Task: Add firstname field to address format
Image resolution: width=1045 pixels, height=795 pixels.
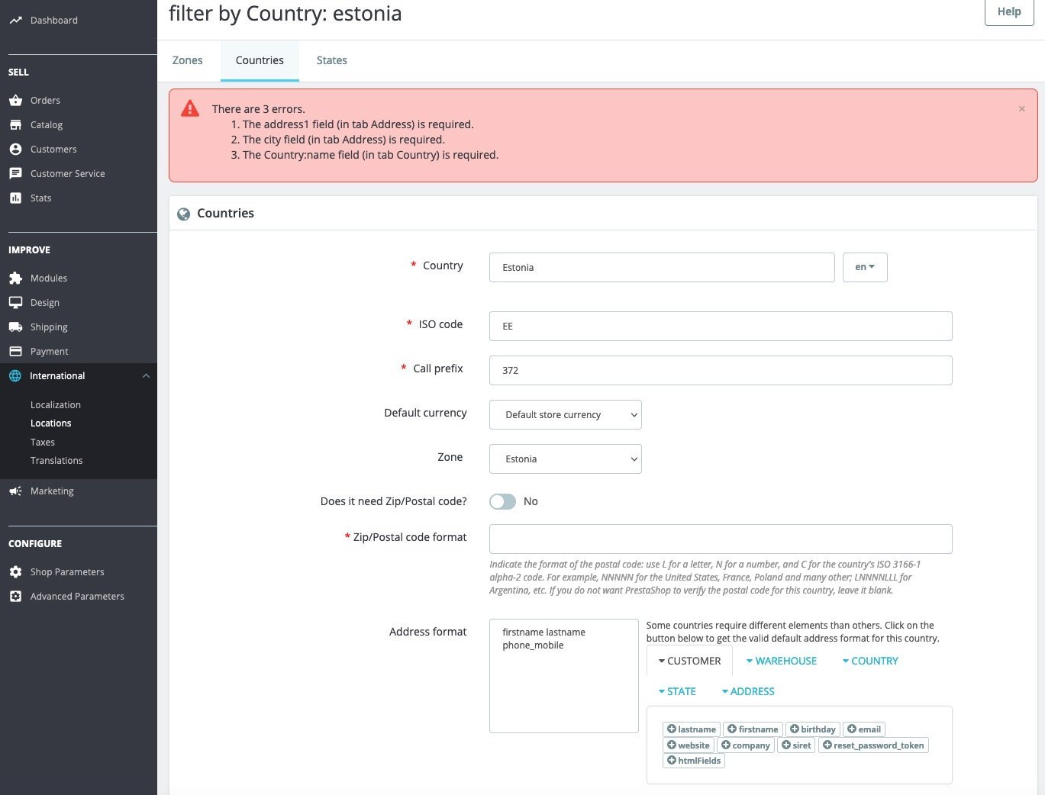Action: [753, 729]
